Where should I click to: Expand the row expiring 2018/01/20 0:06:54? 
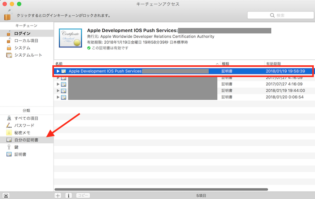point(58,97)
